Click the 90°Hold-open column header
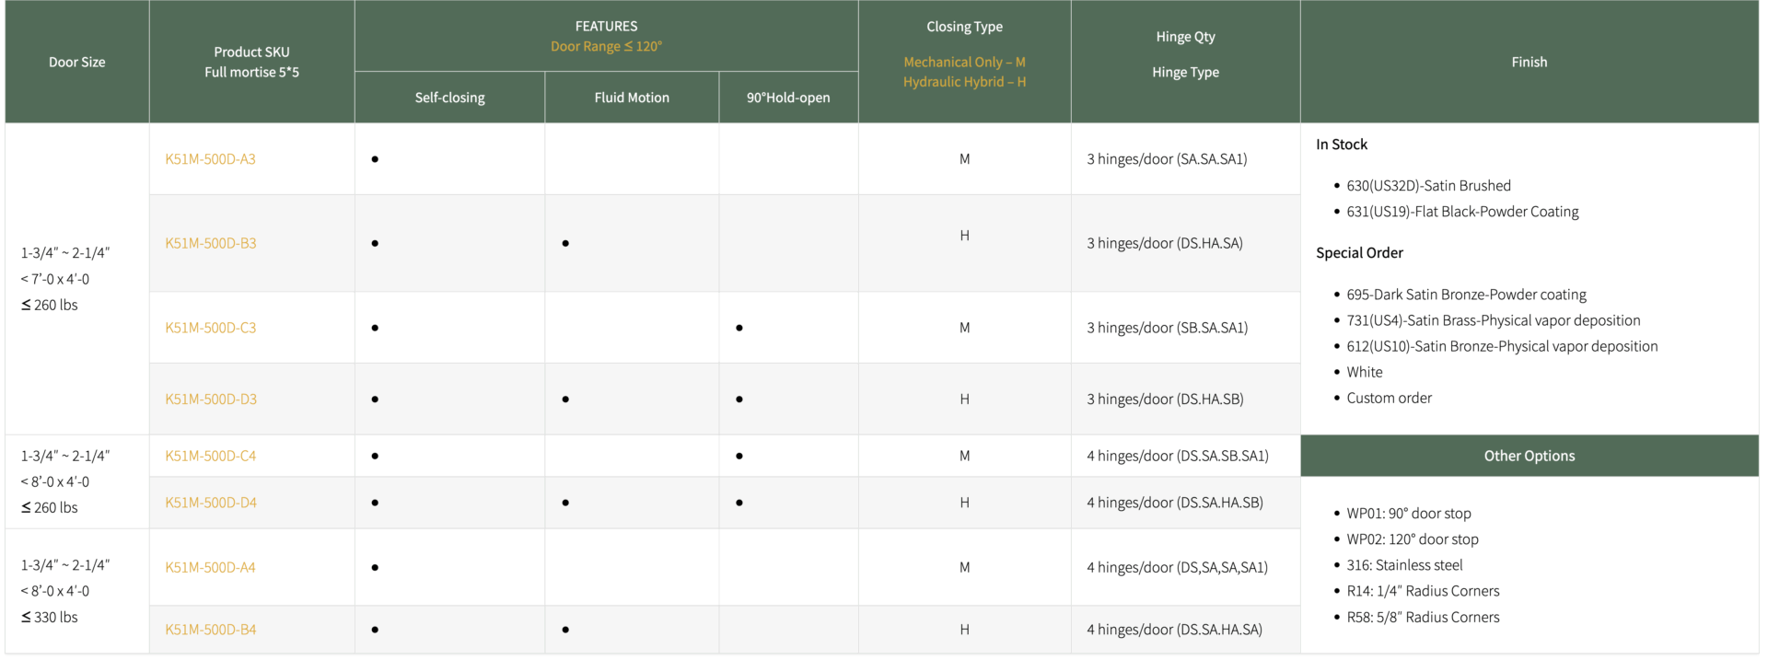 pyautogui.click(x=788, y=98)
